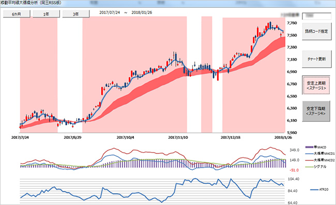
Task: Click the -51.0 MACD axis label
Action: click(294, 170)
